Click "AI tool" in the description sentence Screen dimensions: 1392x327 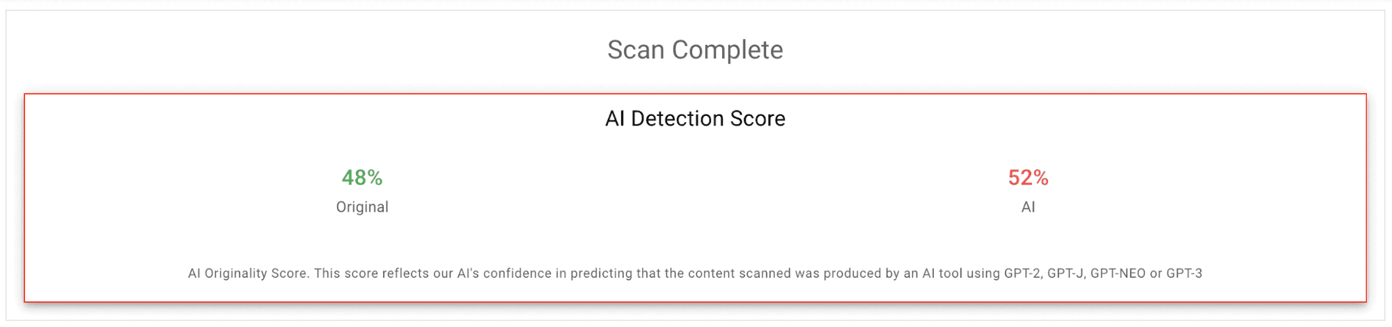point(942,274)
